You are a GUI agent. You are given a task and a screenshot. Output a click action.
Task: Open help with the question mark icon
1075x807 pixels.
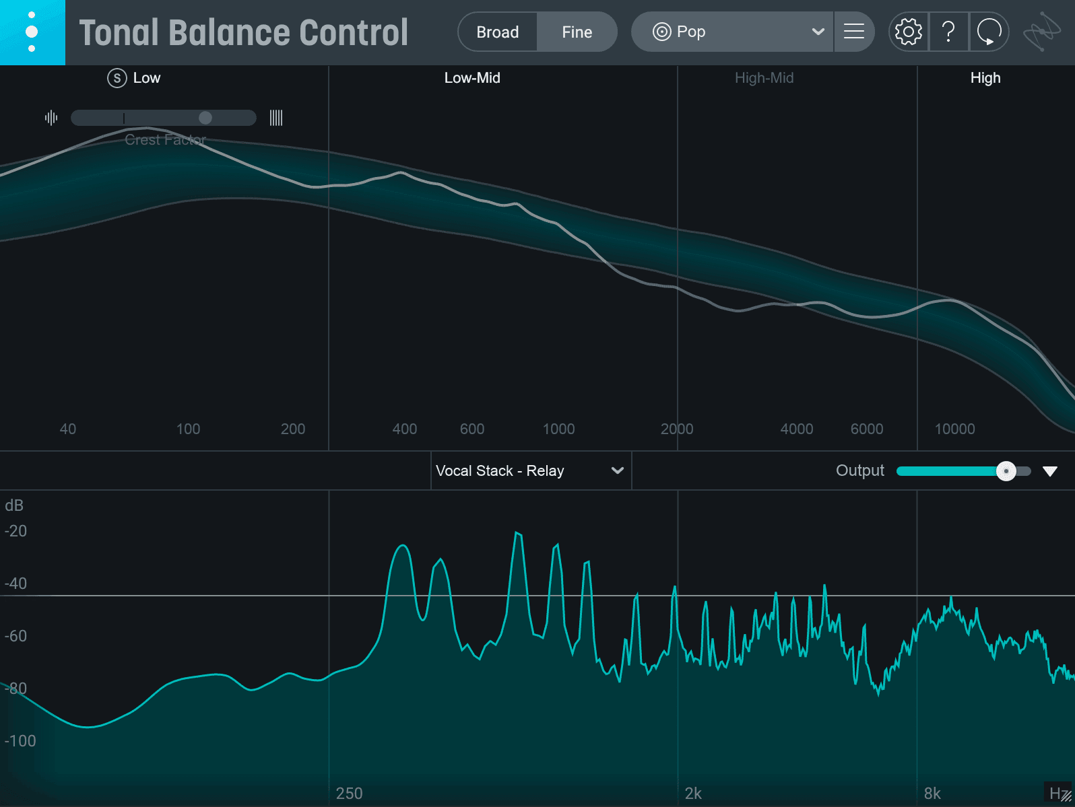tap(948, 32)
